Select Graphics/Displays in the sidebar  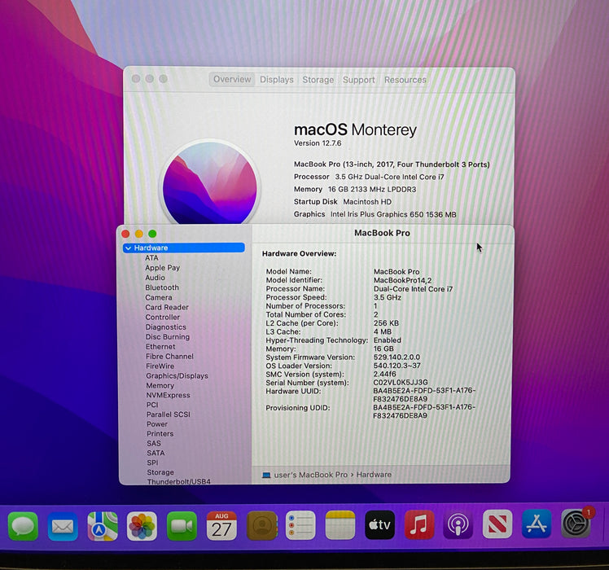[x=177, y=375]
